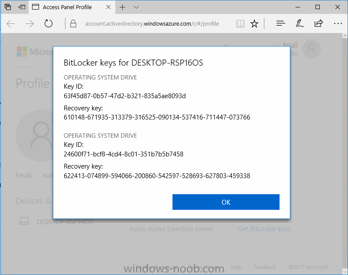This screenshot has width=348, height=275.
Task: Open reading view icon
Action: coord(241,23)
